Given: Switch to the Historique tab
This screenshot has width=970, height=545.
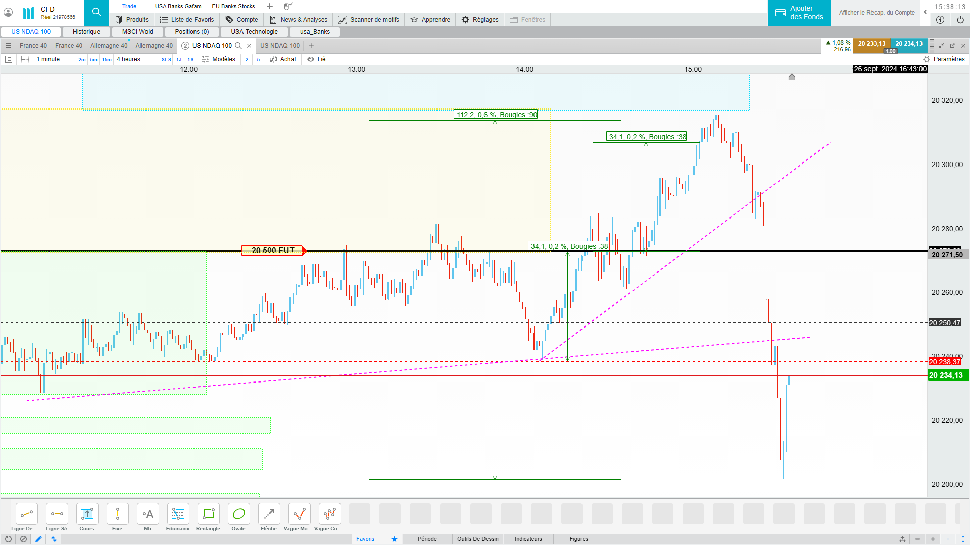Looking at the screenshot, I should coord(86,32).
